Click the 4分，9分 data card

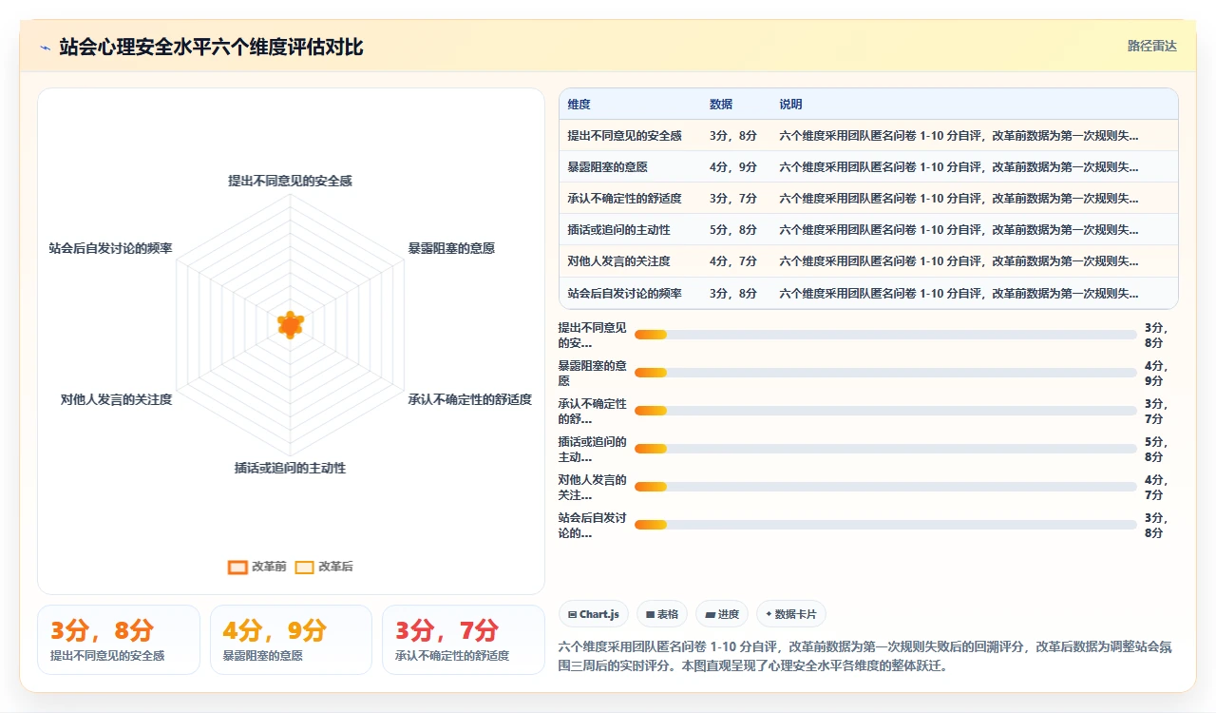coord(291,640)
